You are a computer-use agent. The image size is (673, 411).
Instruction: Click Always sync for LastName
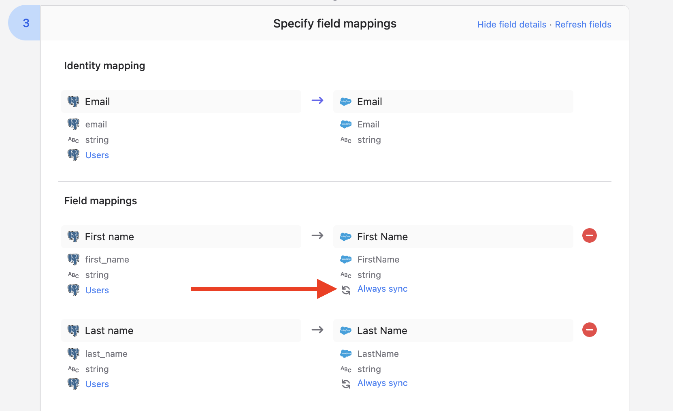pos(383,383)
